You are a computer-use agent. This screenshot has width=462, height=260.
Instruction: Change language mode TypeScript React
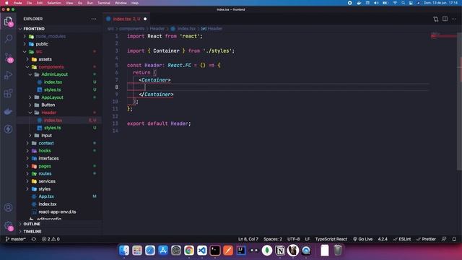point(331,239)
